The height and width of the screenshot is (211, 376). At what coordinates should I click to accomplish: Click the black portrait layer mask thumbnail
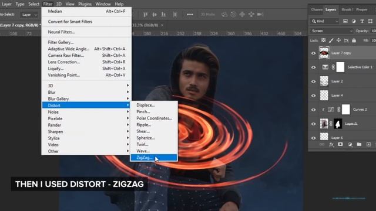338,124
